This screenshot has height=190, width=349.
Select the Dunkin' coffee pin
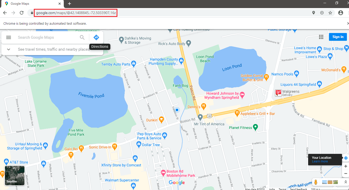coord(161,120)
